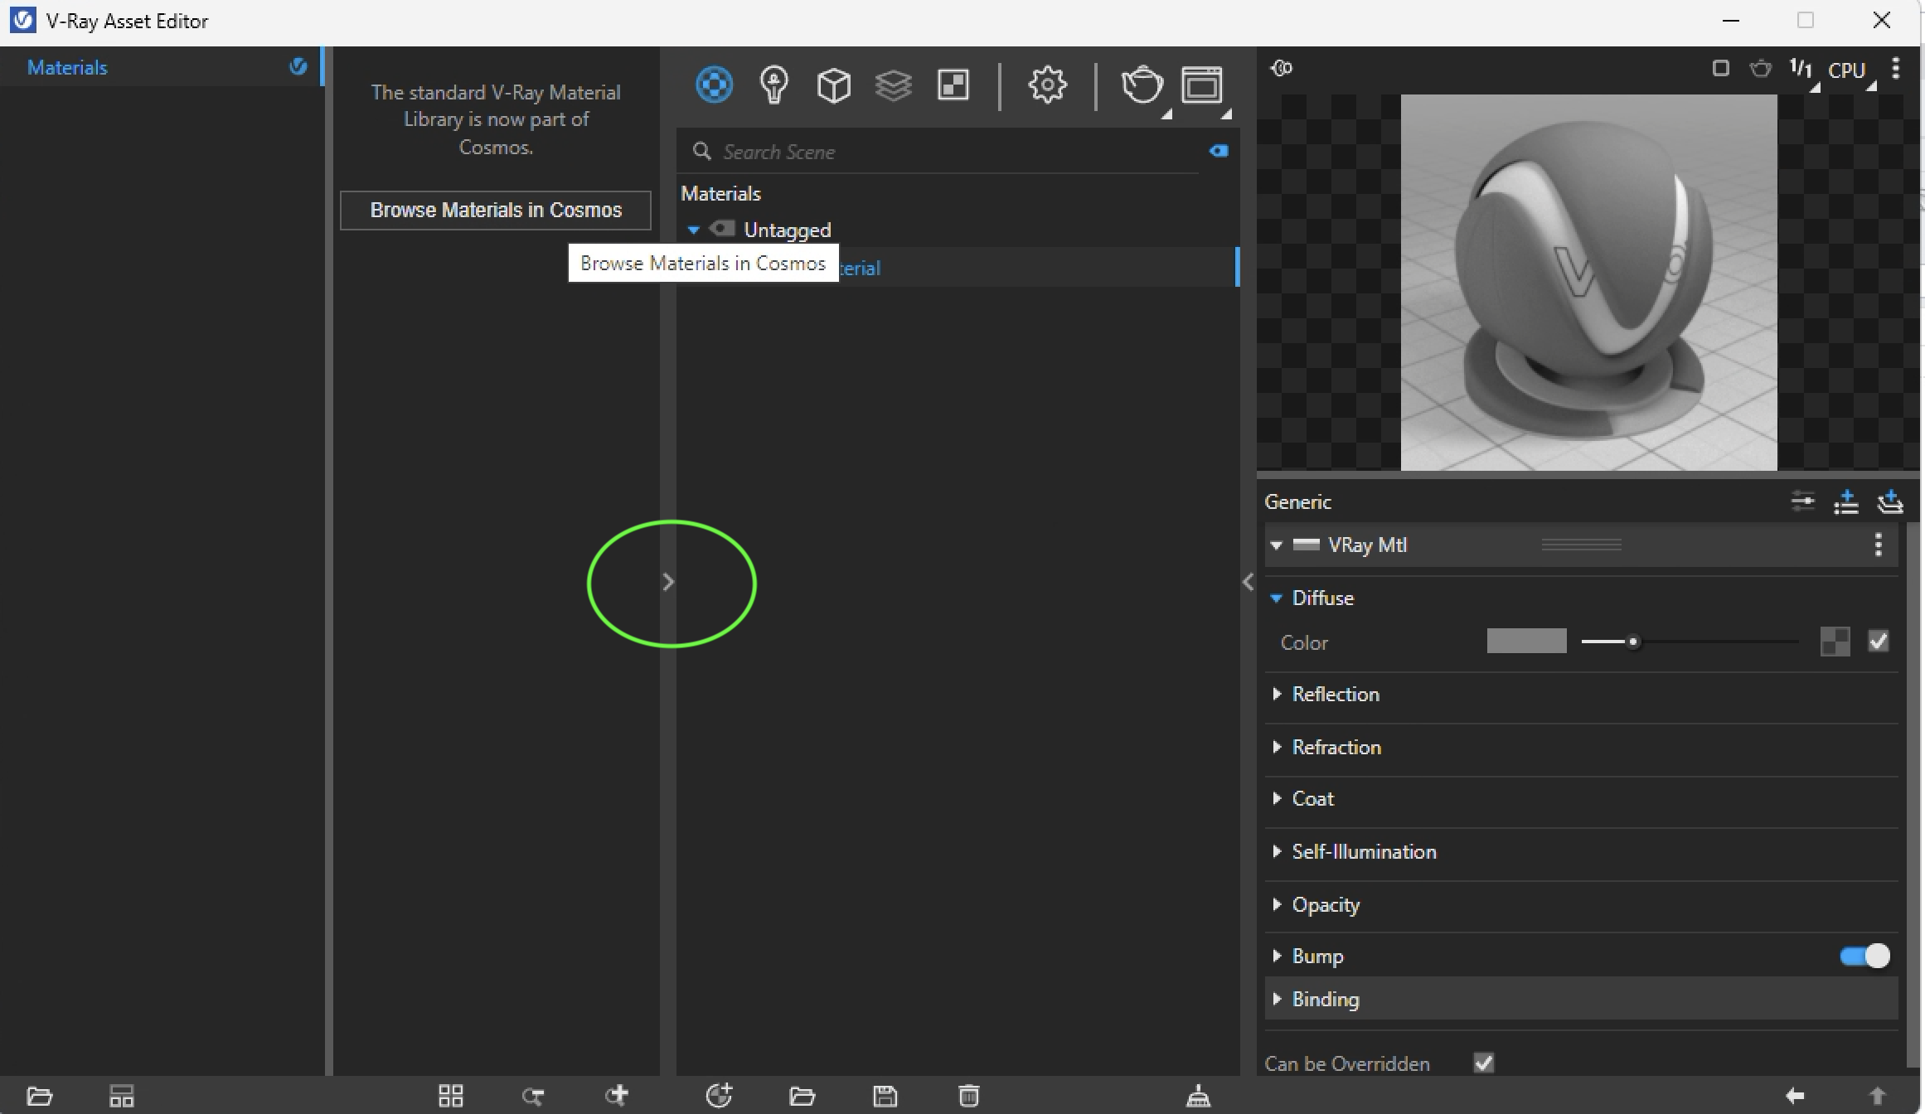
Task: Collapse the Diffuse section
Action: (1277, 598)
